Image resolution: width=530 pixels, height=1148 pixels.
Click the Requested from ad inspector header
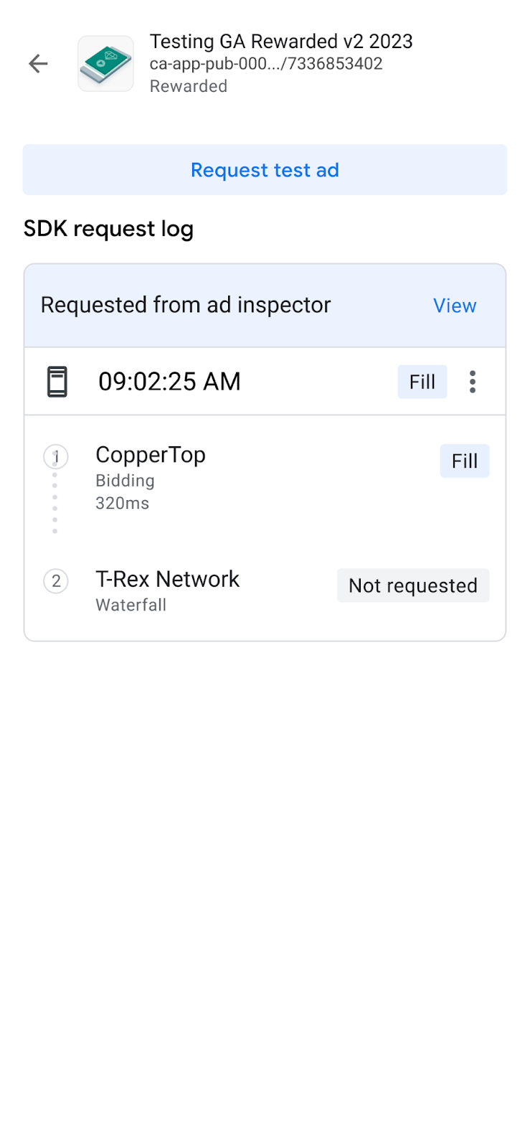[186, 305]
